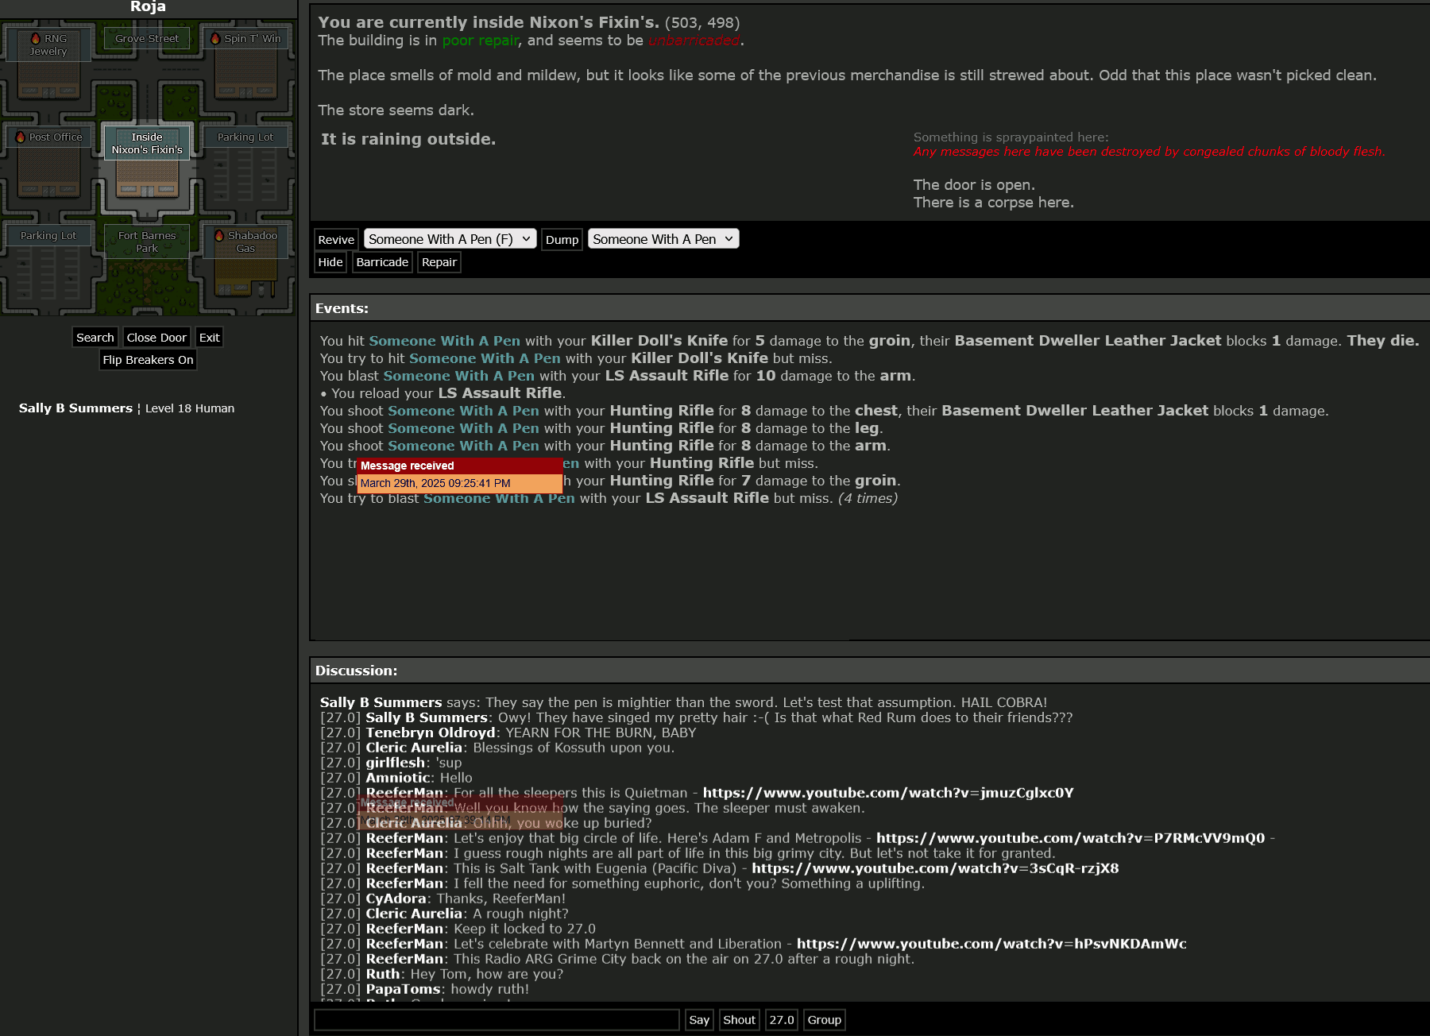Toggle the Flip Breakers On button
The image size is (1430, 1036).
[x=148, y=360]
